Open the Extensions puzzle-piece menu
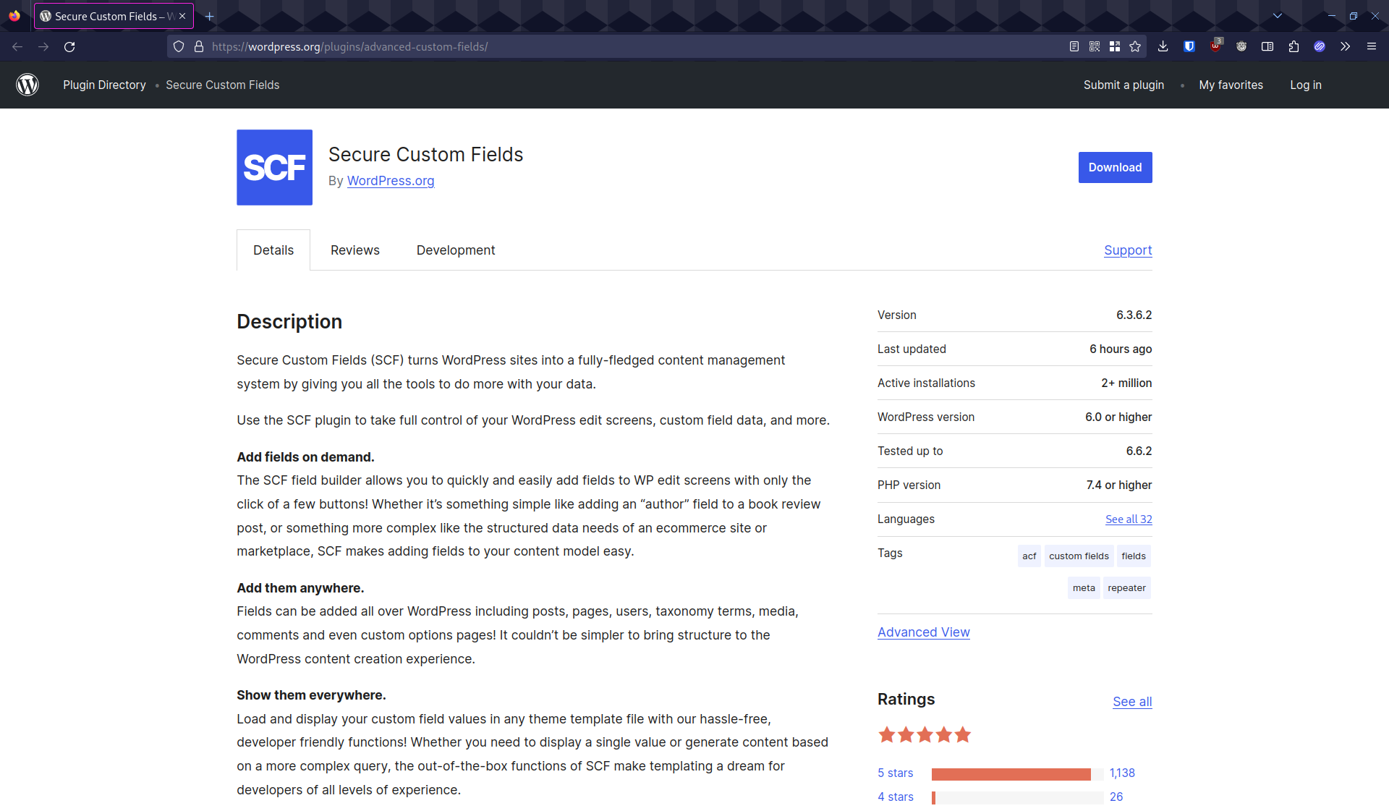This screenshot has width=1389, height=811. (x=1294, y=46)
